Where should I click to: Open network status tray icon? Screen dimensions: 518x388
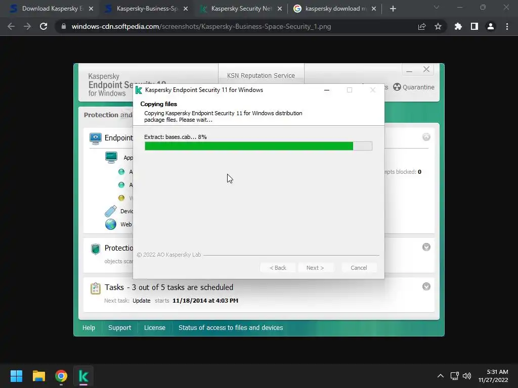455,376
